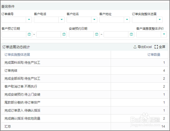This screenshot has height=131, width=170.
Task: Click the export icon beside 导出Excel
Action: pos(135,47)
